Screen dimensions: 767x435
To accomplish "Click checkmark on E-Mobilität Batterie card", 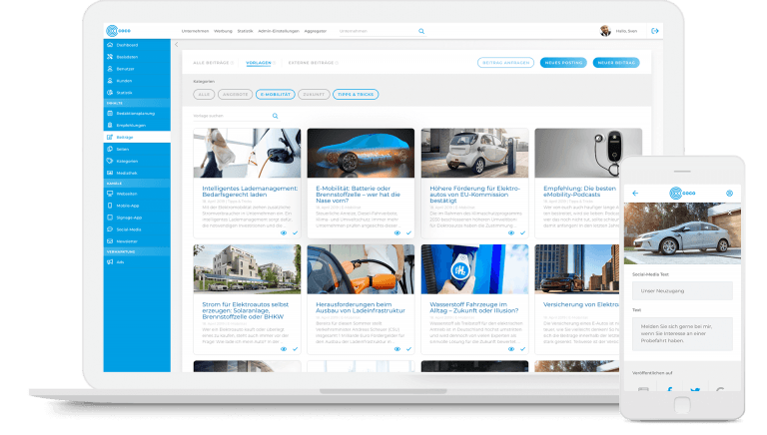I will [x=408, y=233].
